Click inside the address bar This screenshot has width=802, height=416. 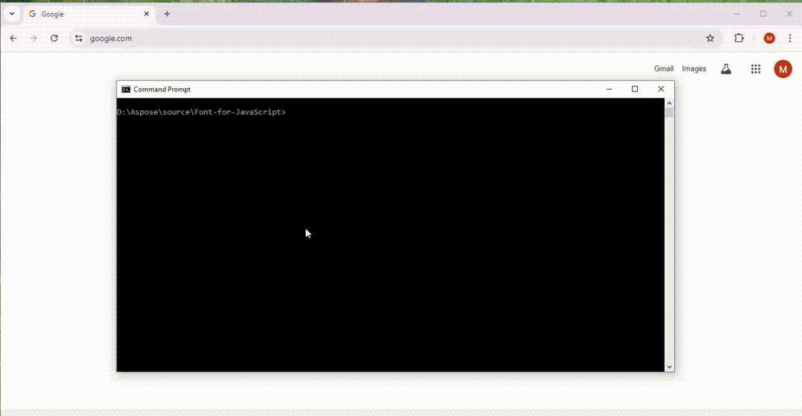pyautogui.click(x=251, y=38)
